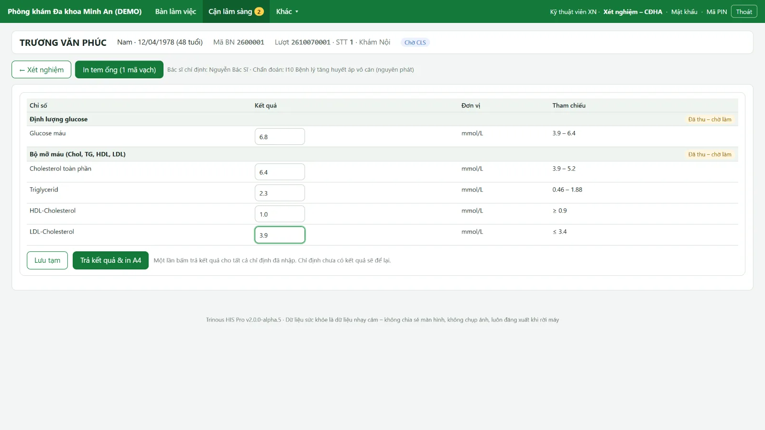Click the notification badge on Cận lâm sàng
765x430 pixels.
coord(259,11)
